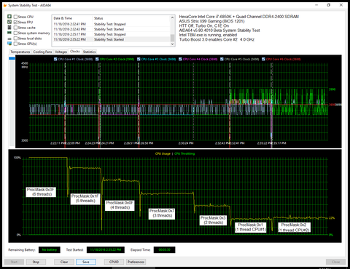Uncheck the Stress FPU checkbox
Screen dimensions: 350x269
(x=15, y=22)
